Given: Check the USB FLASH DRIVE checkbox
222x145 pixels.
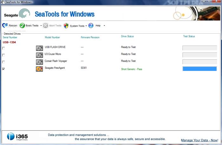Looking at the screenshot, I should coord(3,48).
